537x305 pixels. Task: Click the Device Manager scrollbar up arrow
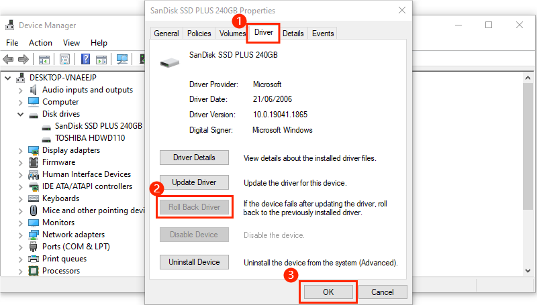pyautogui.click(x=528, y=78)
